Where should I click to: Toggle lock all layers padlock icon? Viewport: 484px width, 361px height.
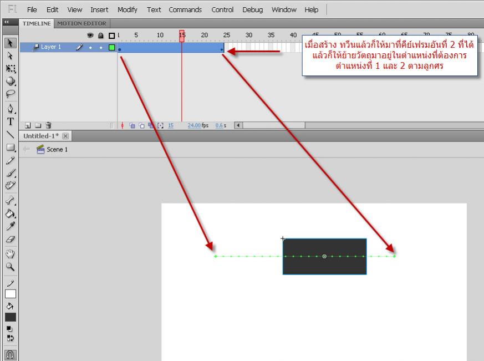[x=101, y=35]
